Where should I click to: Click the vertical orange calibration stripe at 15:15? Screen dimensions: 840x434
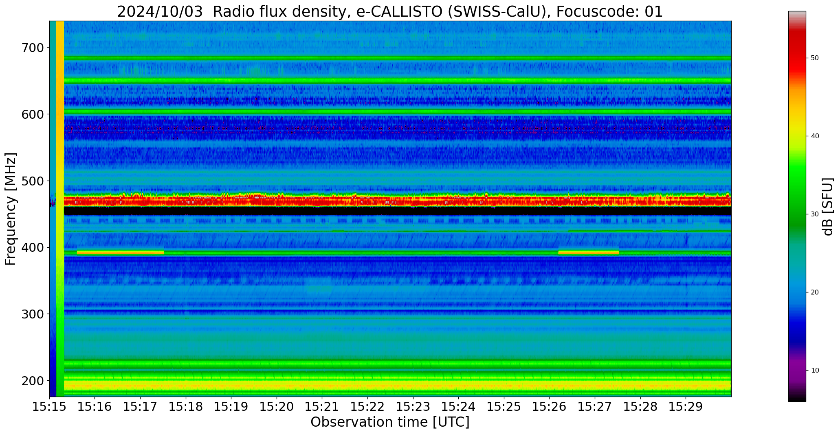(x=60, y=209)
